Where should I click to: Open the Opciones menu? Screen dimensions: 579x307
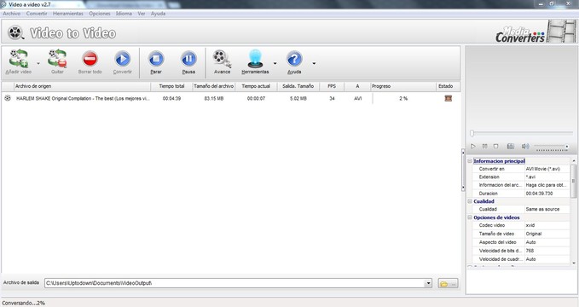point(99,14)
